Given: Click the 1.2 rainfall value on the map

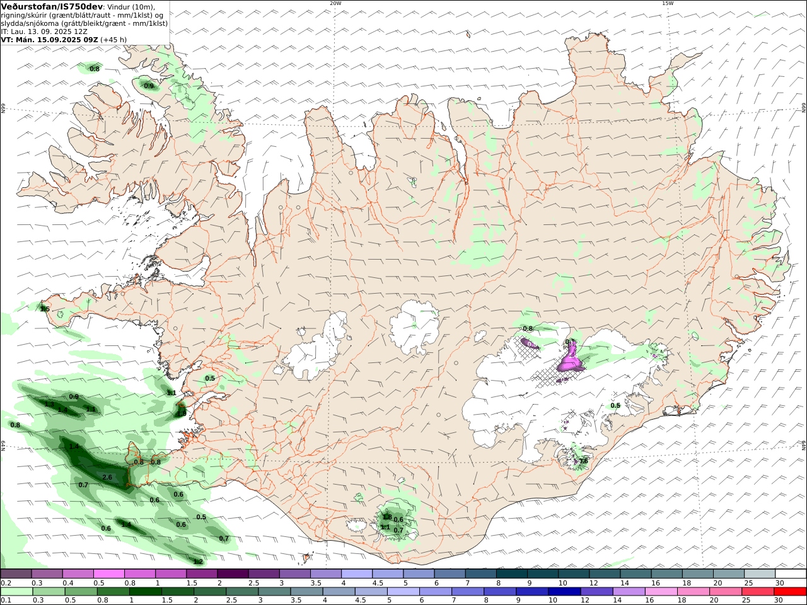Looking at the screenshot, I should [198, 562].
